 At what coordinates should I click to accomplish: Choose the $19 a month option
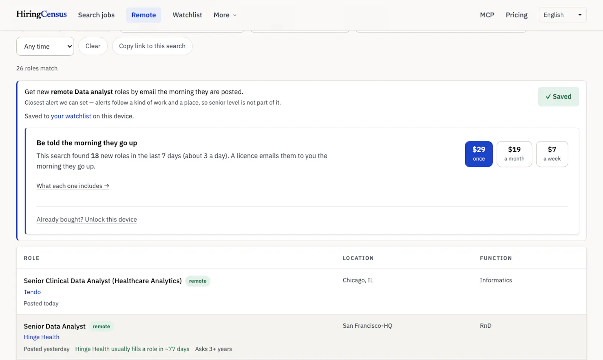(514, 154)
